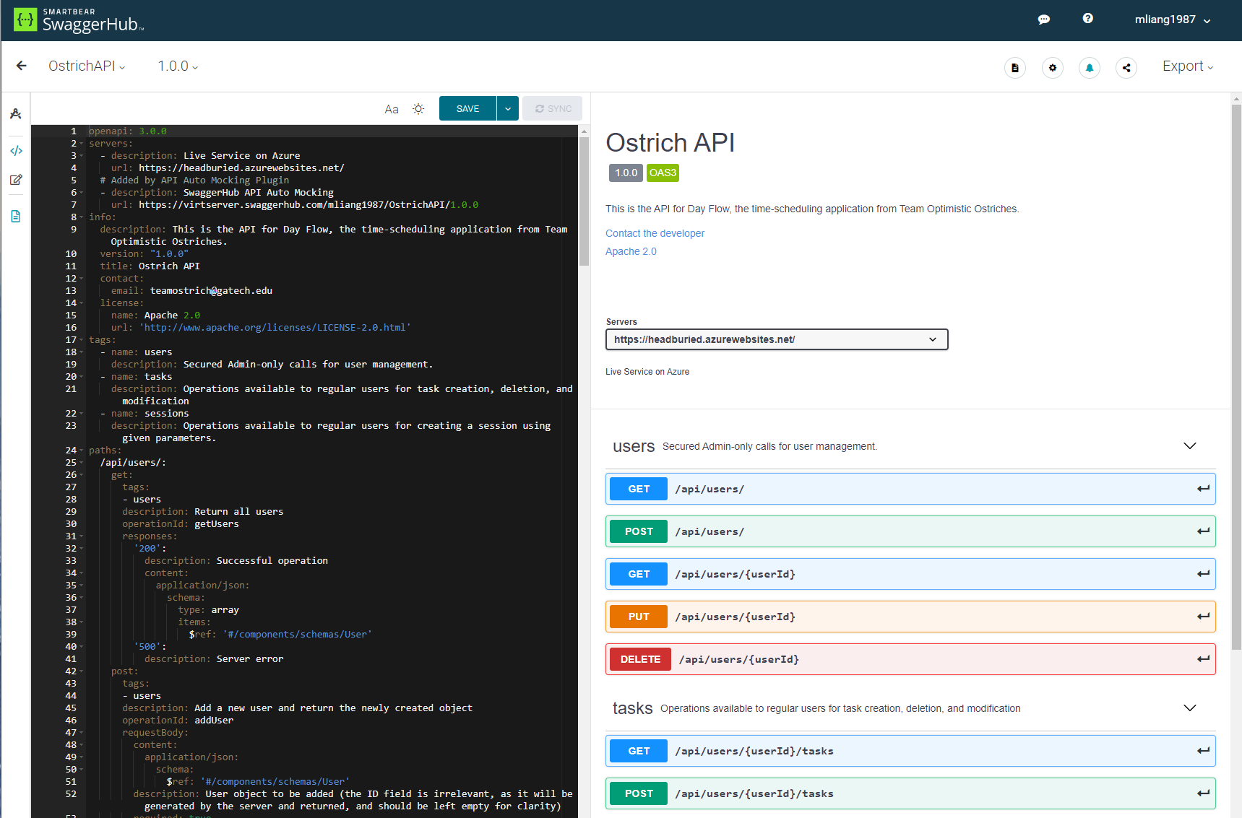Expand the POST /api/users/{userId}/tasks operation
Screen dimensions: 1242x818
pyautogui.click(x=910, y=793)
